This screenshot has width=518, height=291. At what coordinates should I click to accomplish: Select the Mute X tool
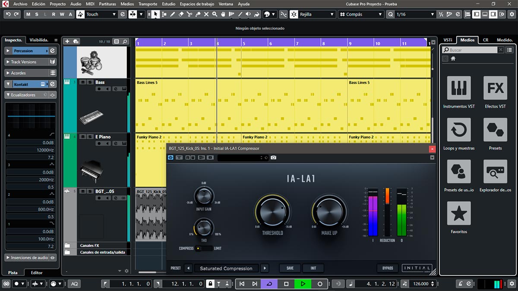(206, 14)
